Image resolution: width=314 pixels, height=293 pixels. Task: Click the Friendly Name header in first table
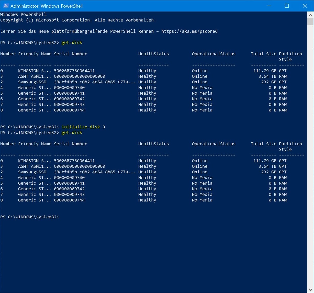35,54
